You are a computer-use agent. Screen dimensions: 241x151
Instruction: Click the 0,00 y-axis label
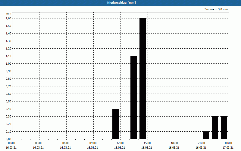point(8,139)
